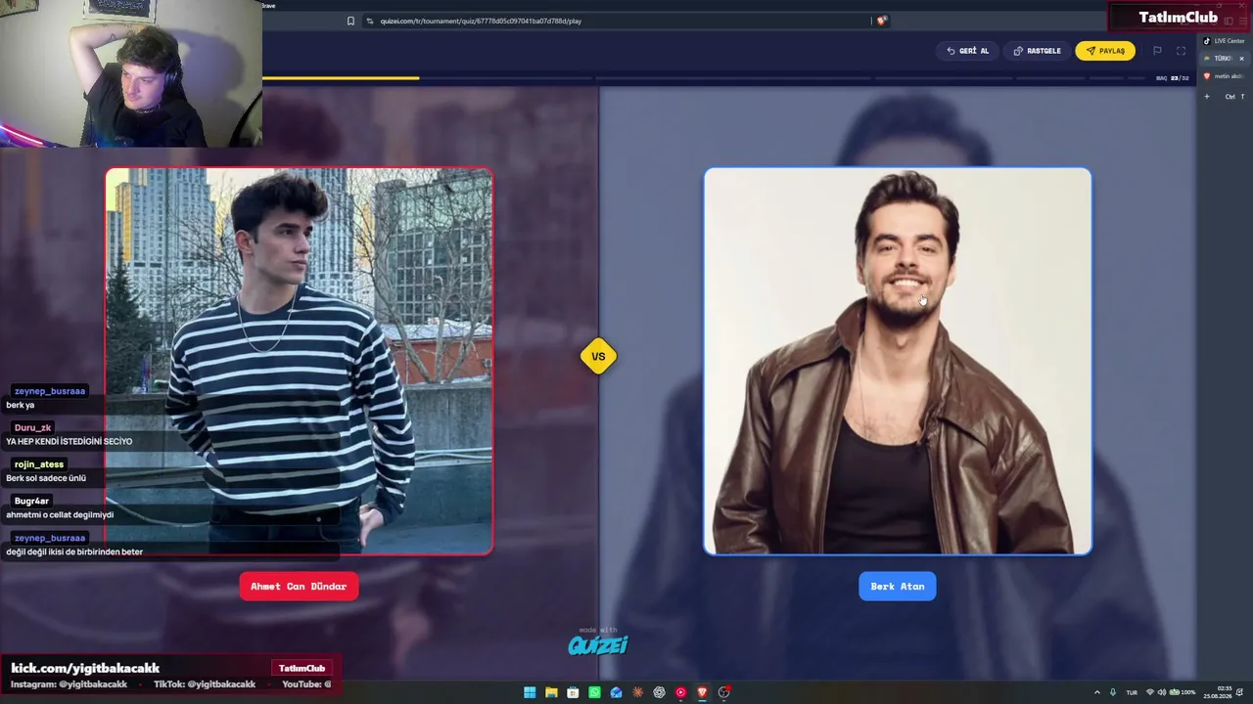Screen dimensions: 1253x704
Task: Open the OBS Studio icon in the taskbar
Action: point(723,692)
